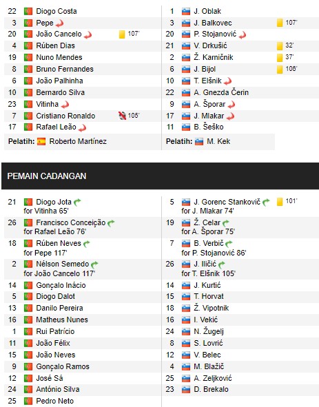
Task: Click the Spain flag next to Roberto Martínez
Action: click(41, 142)
